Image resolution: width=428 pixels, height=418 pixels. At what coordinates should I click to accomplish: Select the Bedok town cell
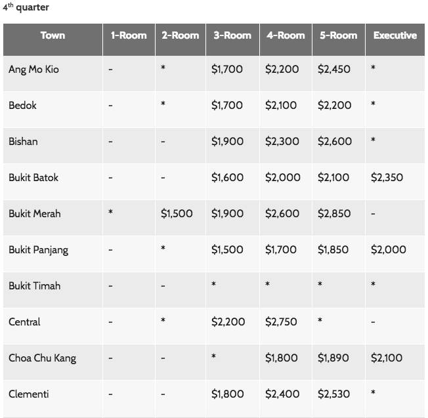(x=22, y=105)
